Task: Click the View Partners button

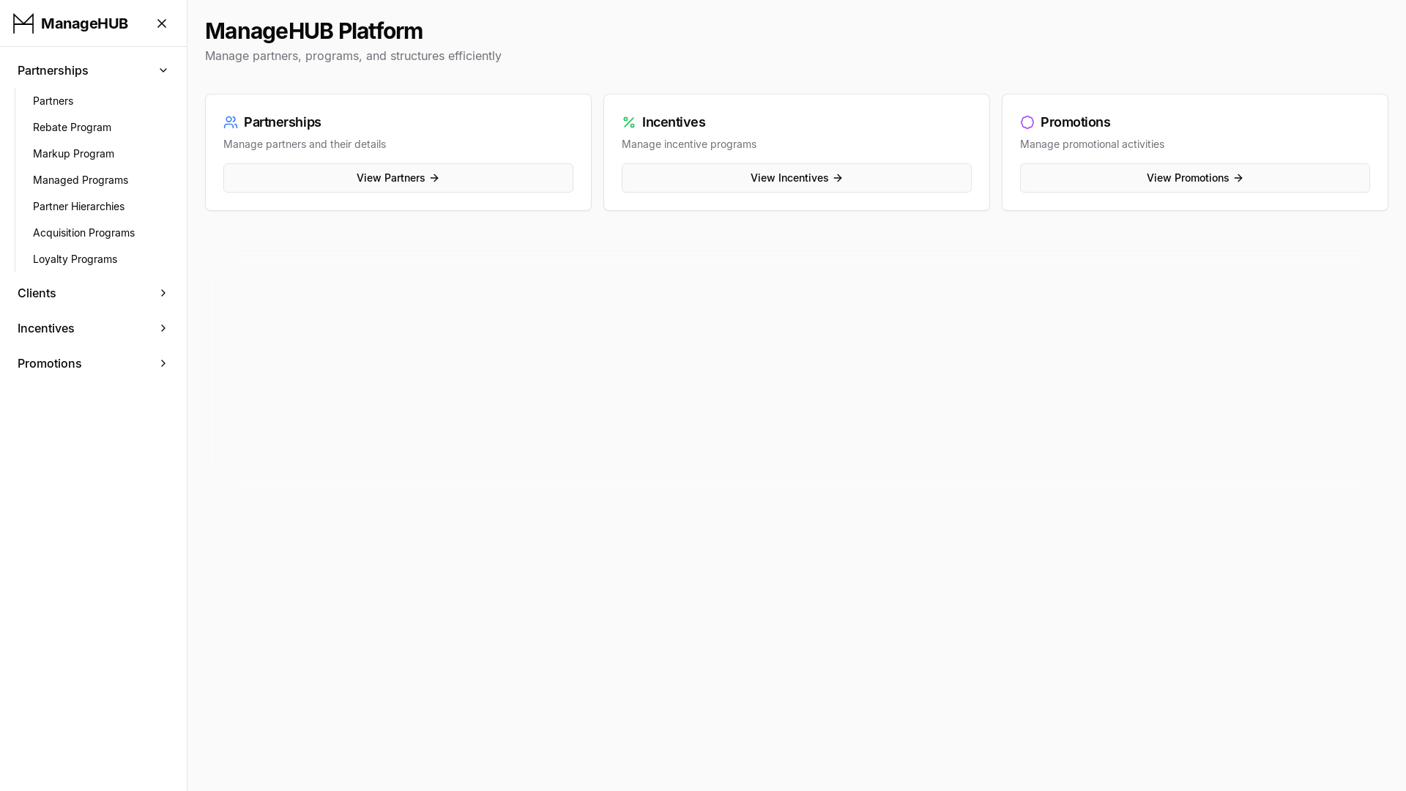Action: 398,178
